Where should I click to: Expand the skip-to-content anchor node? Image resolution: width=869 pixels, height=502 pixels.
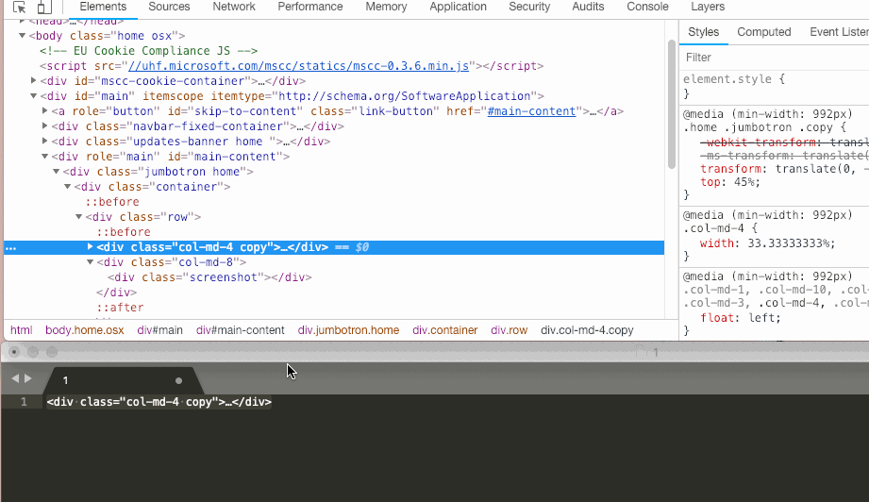(45, 110)
